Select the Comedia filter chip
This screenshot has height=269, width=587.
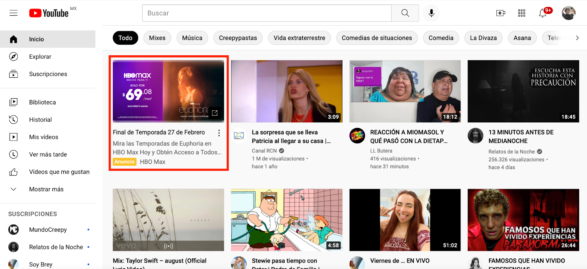click(x=441, y=38)
